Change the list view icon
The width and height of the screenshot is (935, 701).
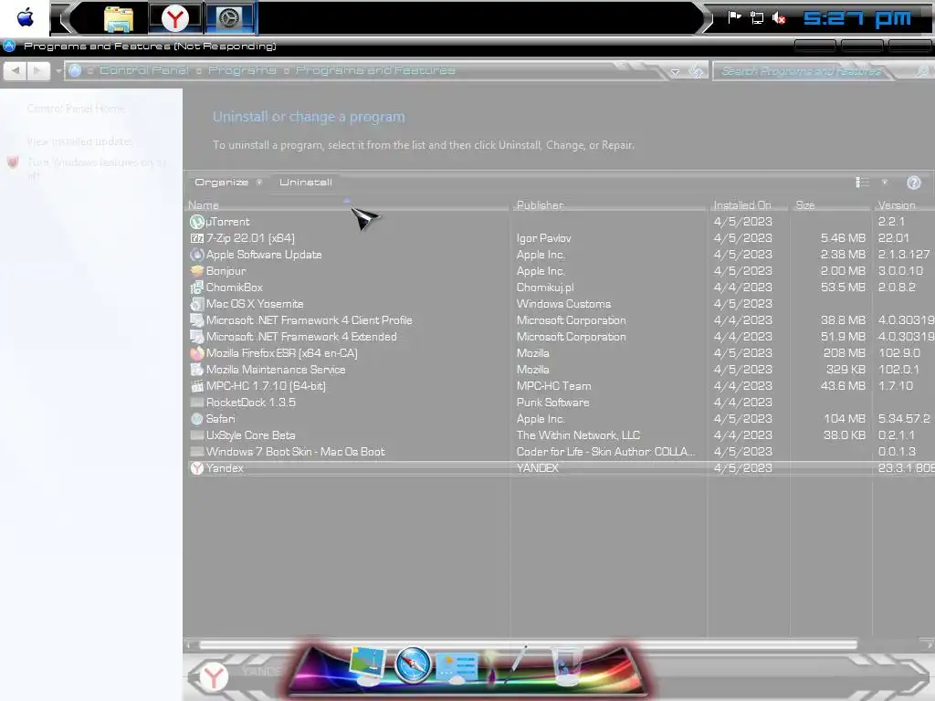[x=862, y=183]
